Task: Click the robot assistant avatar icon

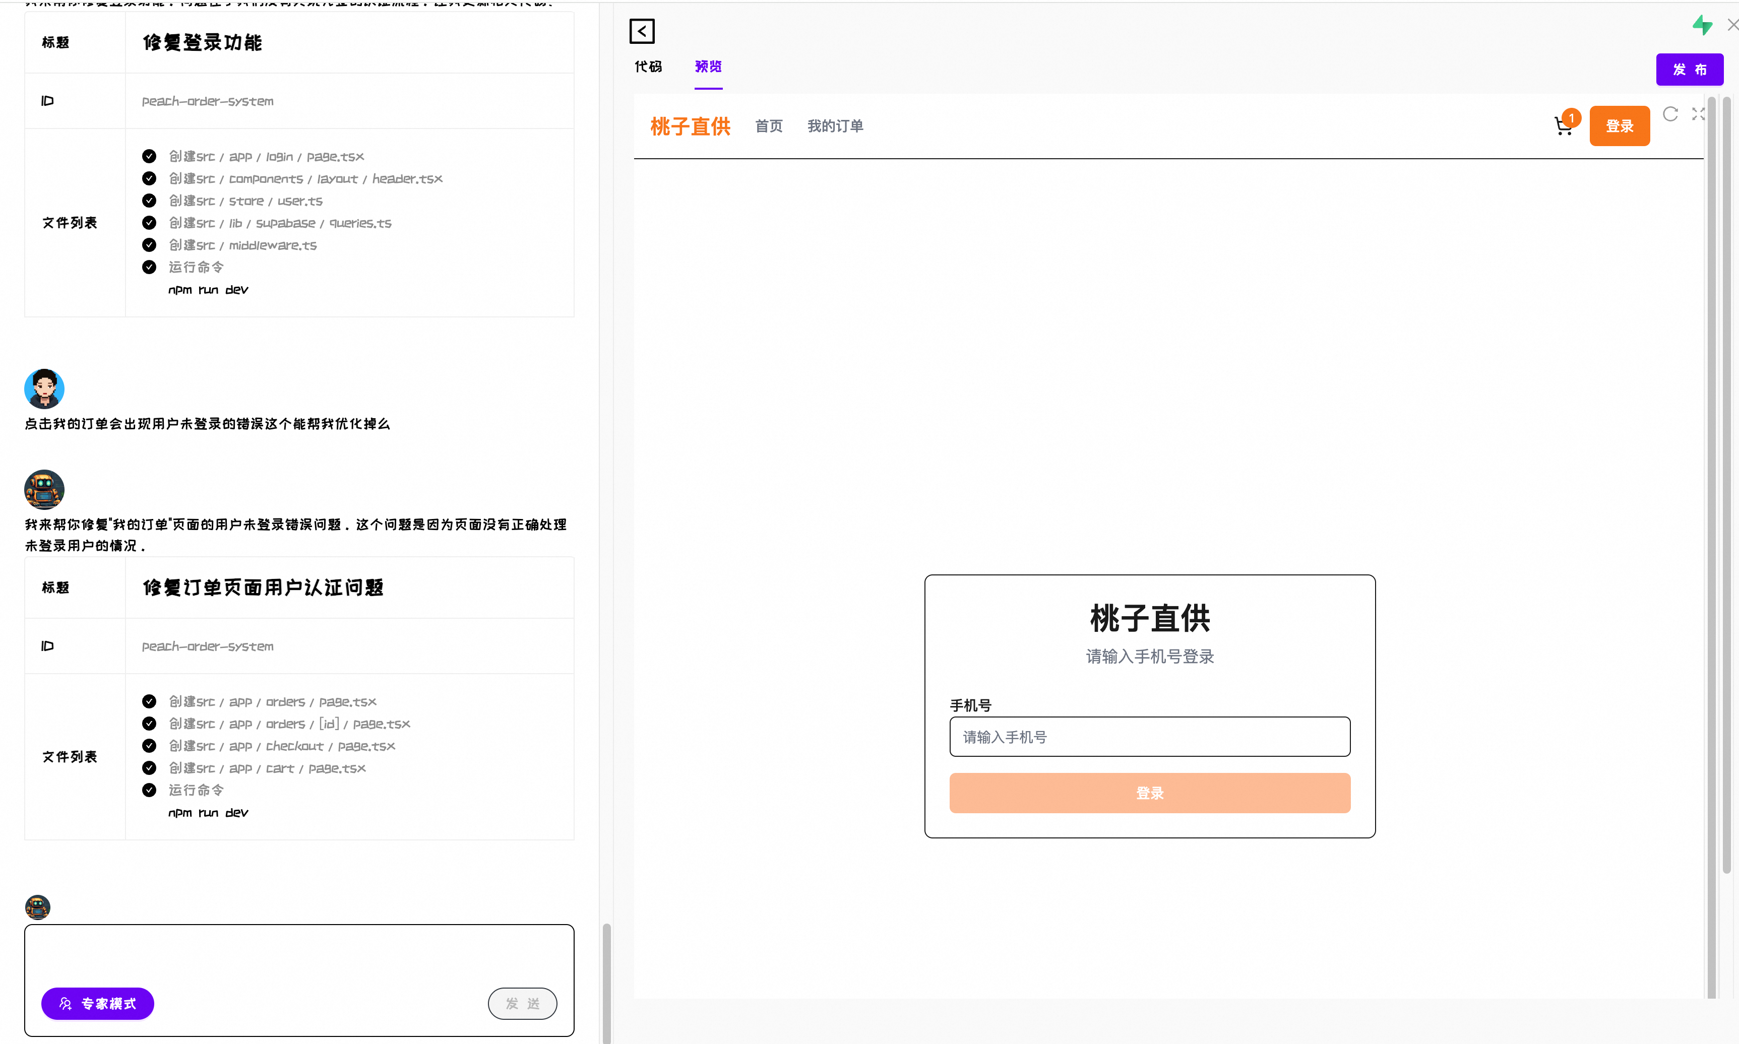Action: point(44,489)
